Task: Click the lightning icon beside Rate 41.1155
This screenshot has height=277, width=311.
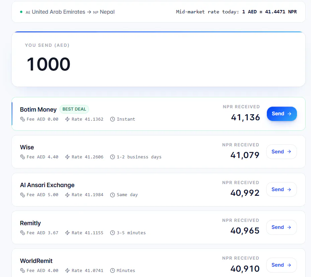Action: coord(68,233)
